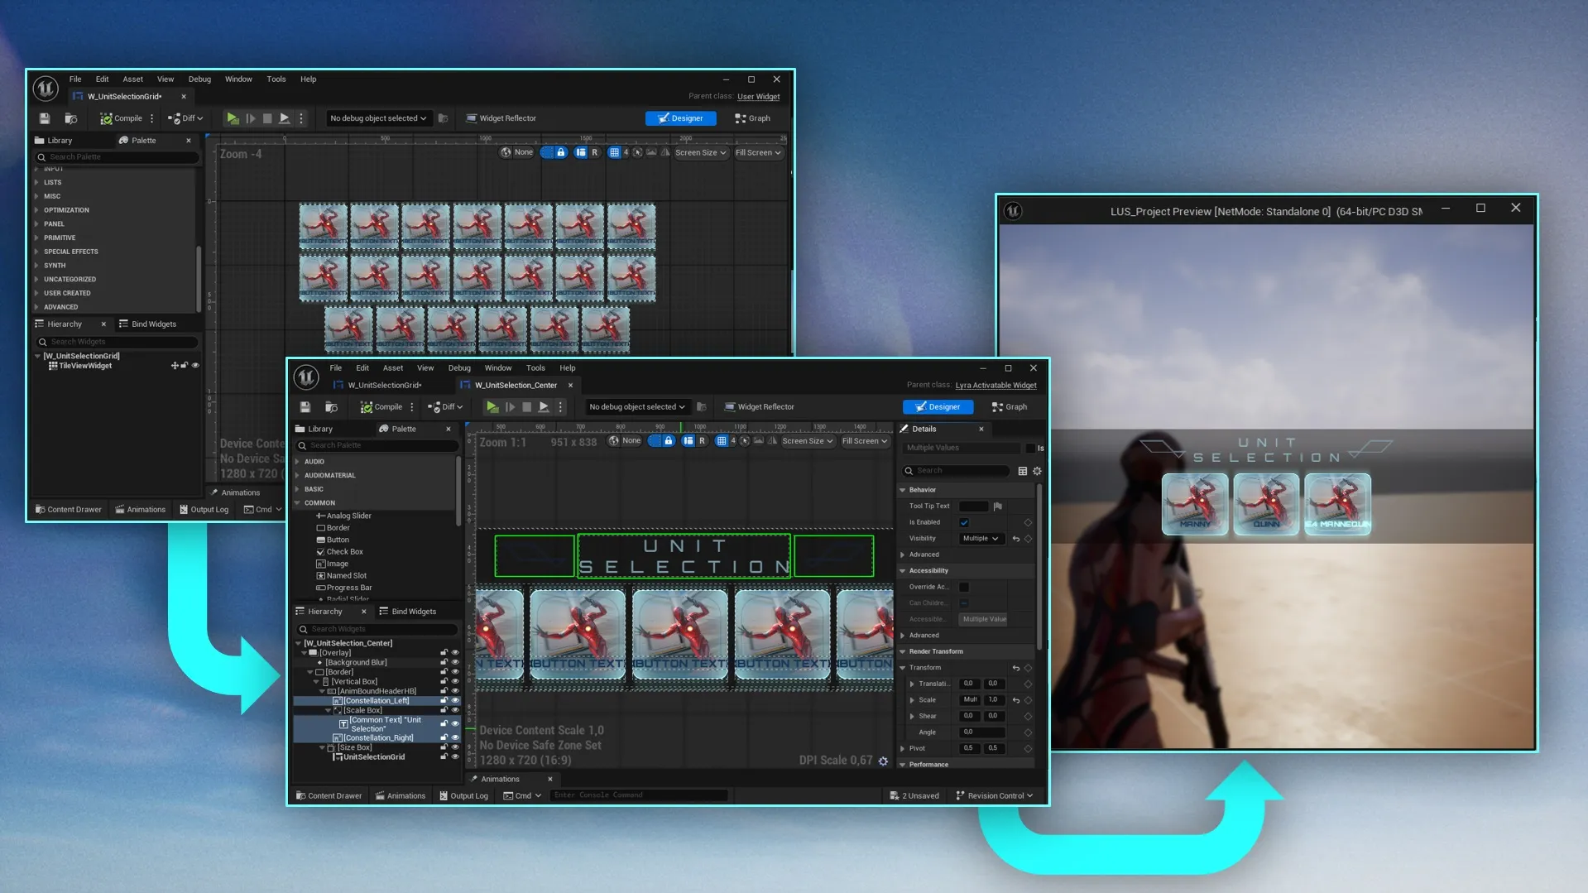Screen dimensions: 1588x893
Task: Select MANNY unit button in game preview
Action: pos(1195,504)
